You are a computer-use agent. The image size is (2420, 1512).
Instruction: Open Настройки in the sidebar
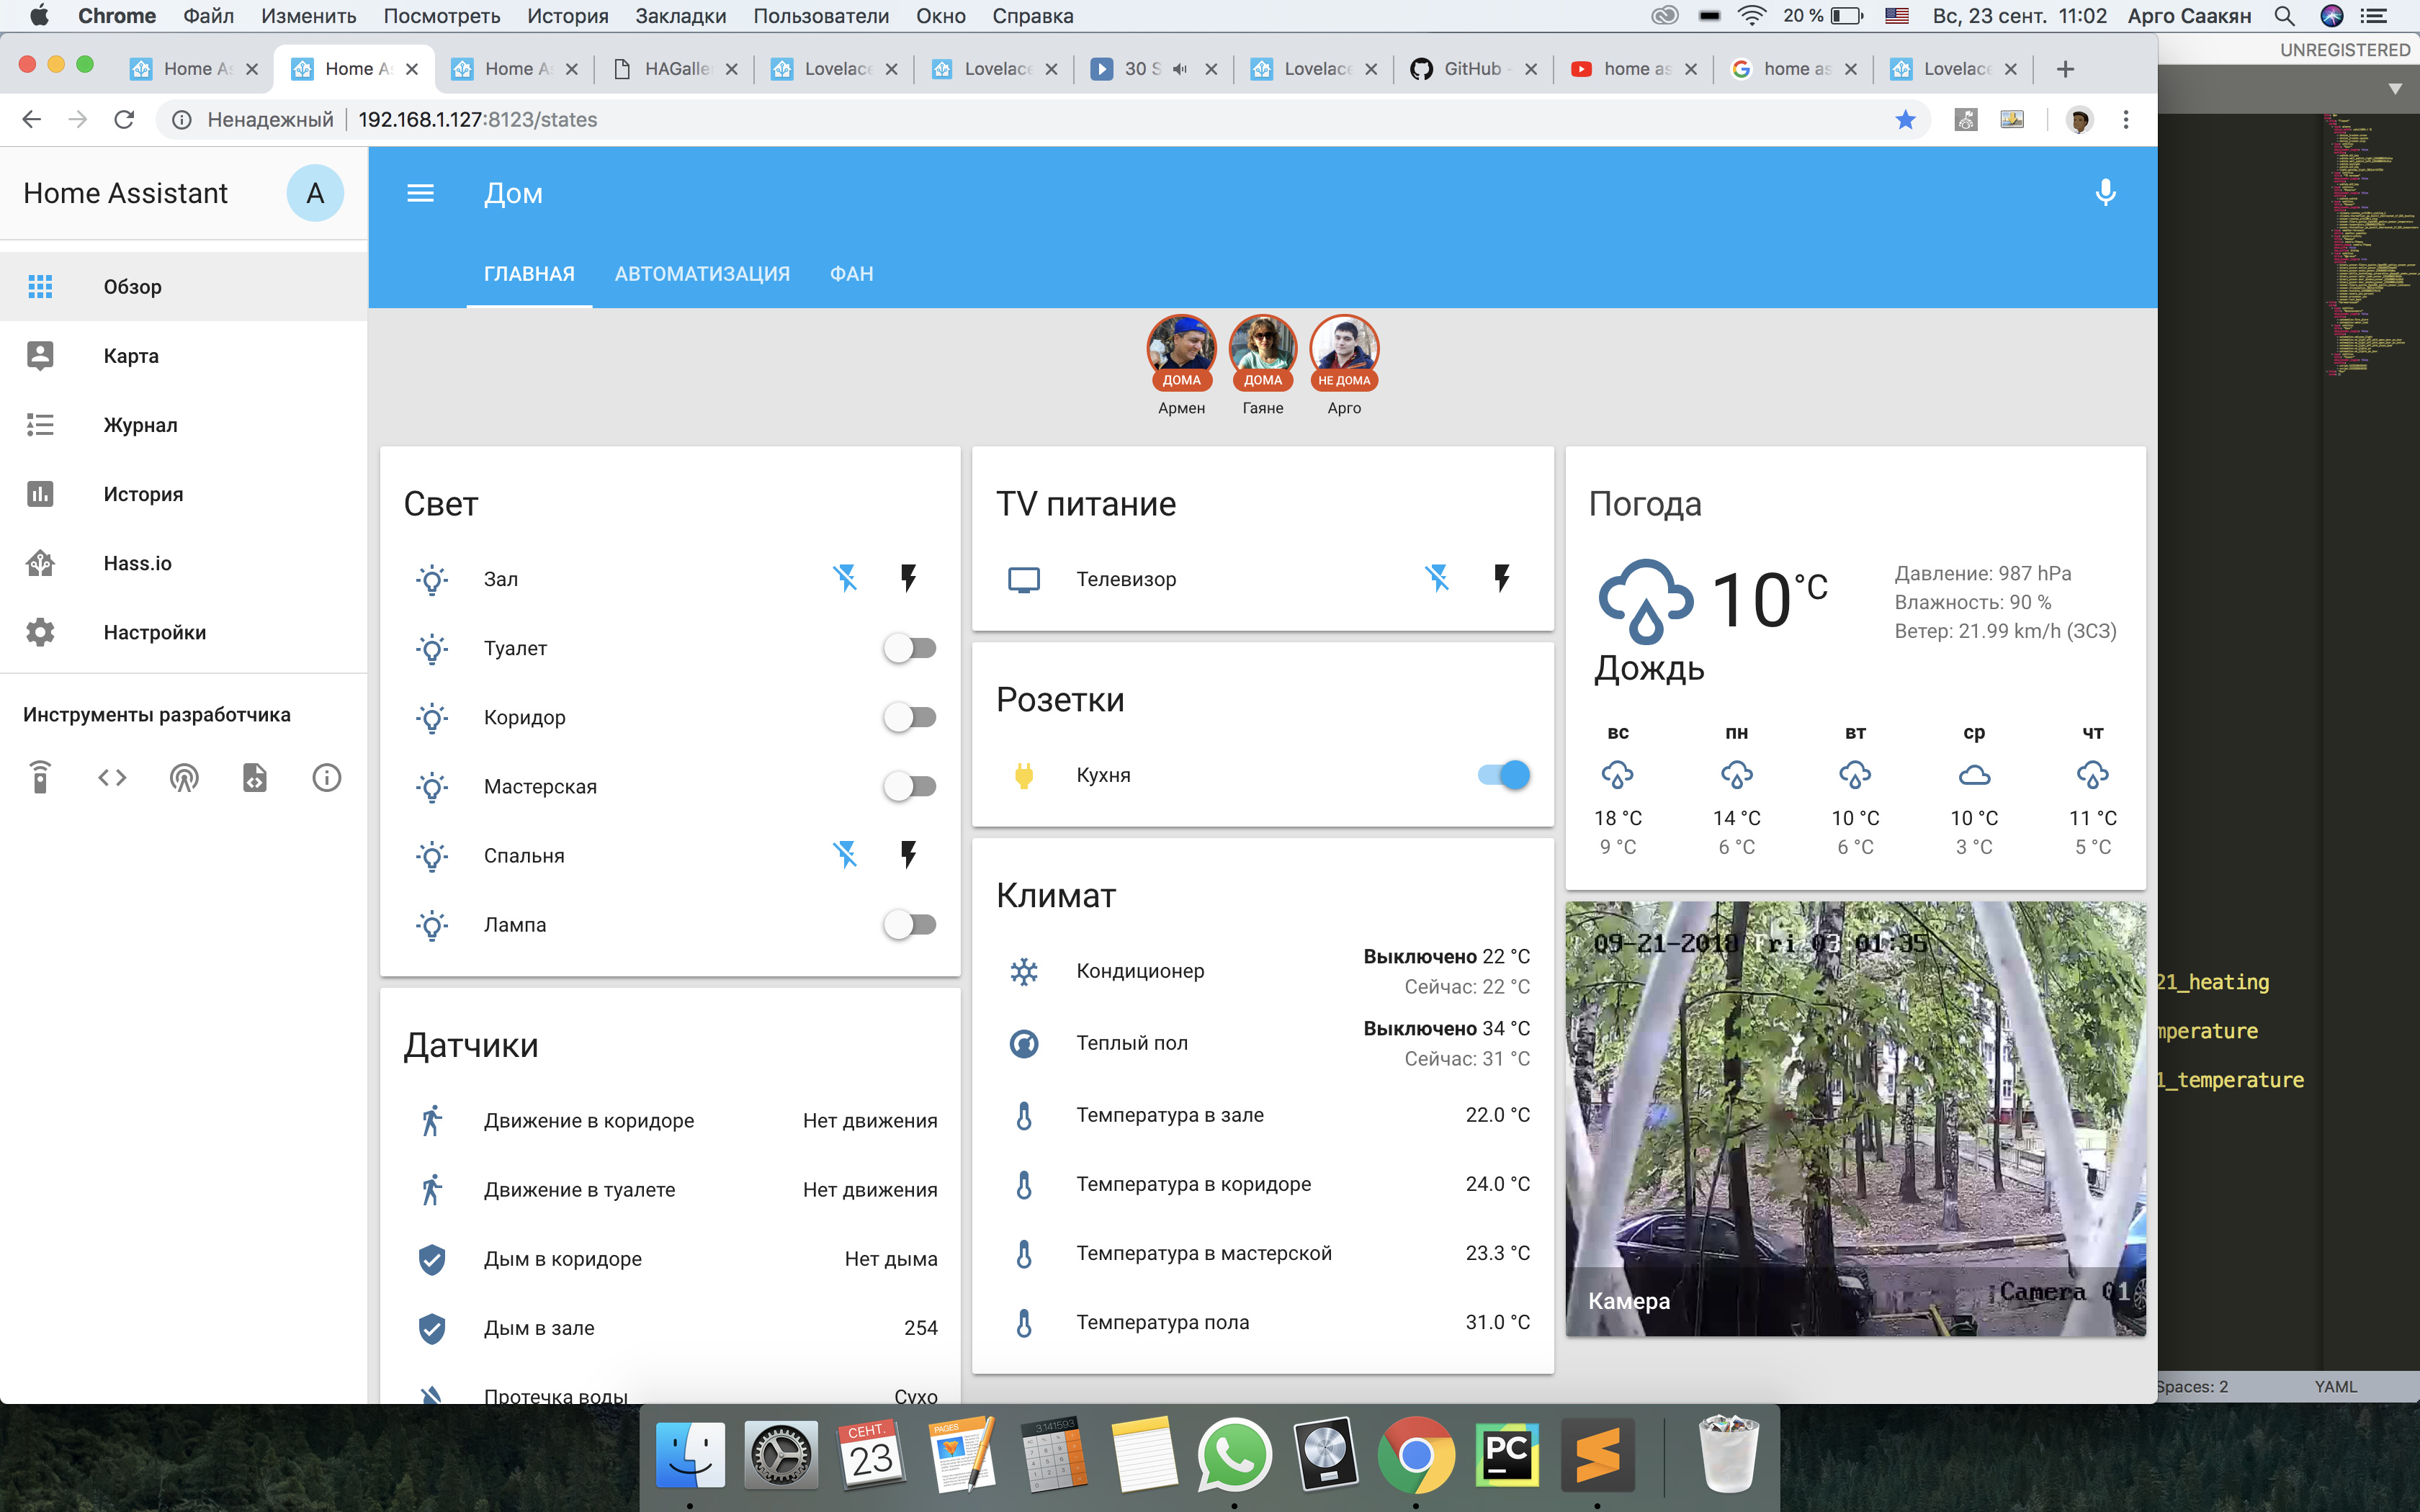pos(184,632)
